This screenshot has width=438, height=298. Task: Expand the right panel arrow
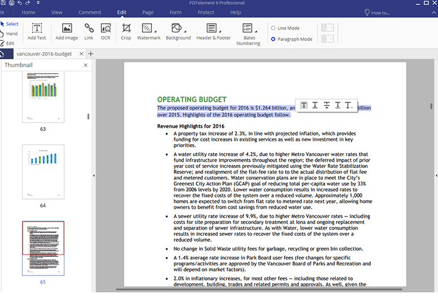pyautogui.click(x=436, y=176)
